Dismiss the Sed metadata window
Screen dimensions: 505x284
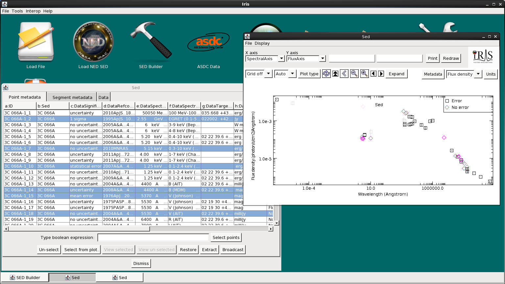point(141,263)
